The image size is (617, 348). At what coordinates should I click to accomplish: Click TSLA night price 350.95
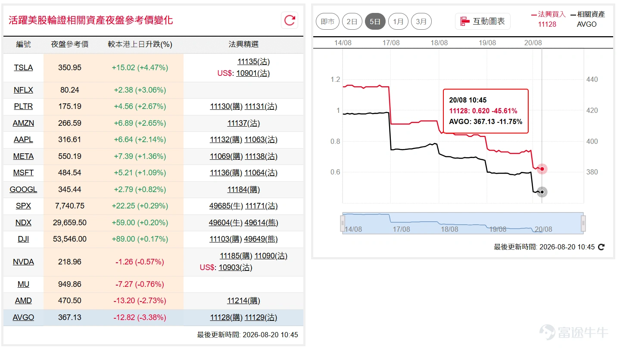click(70, 68)
